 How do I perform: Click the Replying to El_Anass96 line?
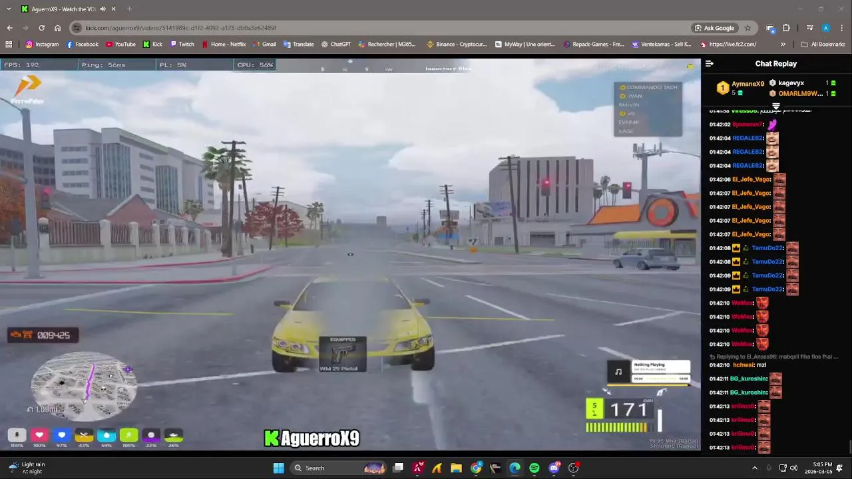point(773,357)
